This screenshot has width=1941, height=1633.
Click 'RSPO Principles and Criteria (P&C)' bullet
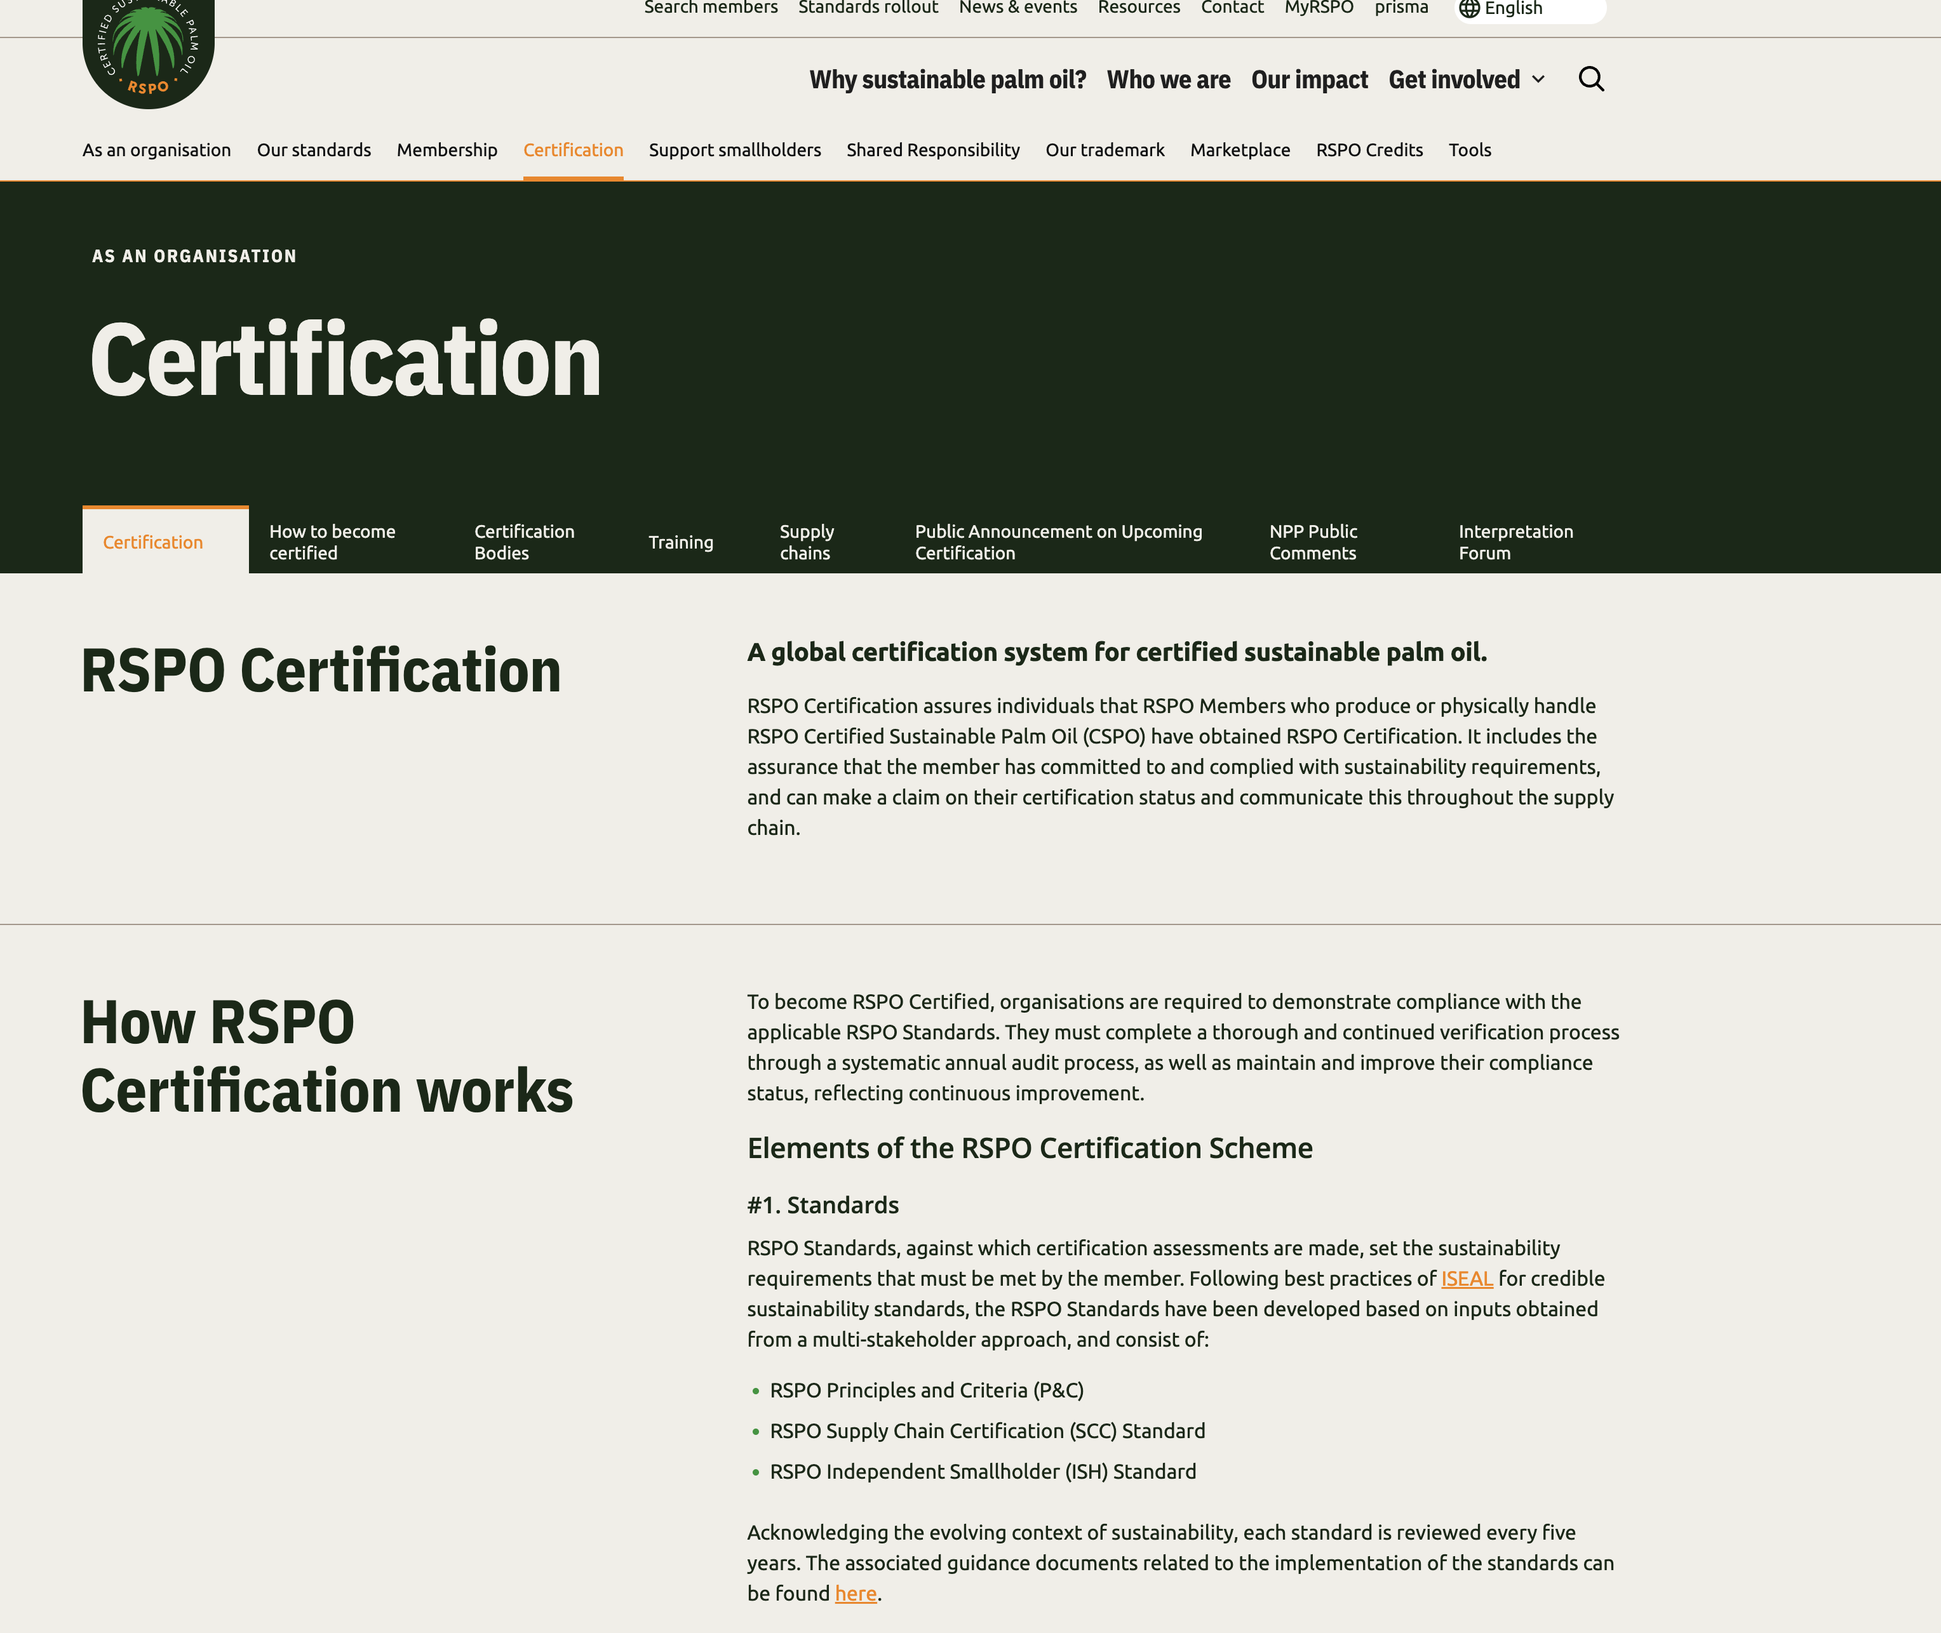(x=927, y=1390)
